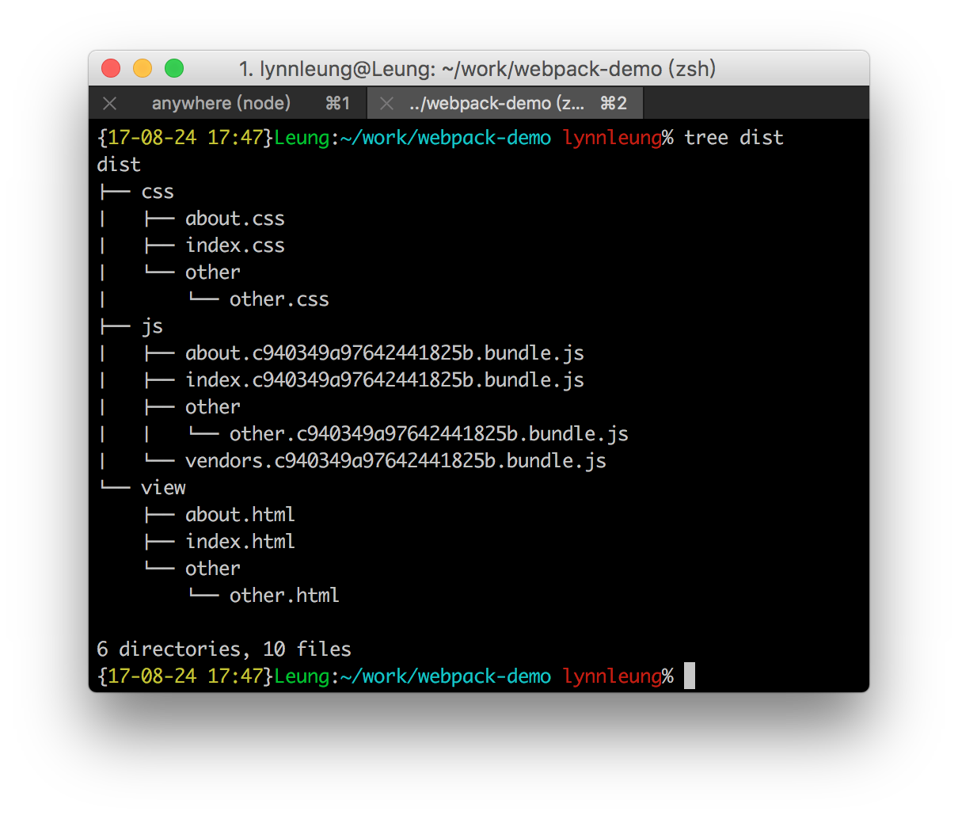The width and height of the screenshot is (958, 819).
Task: Click index.css in the tree listing
Action: (x=234, y=246)
